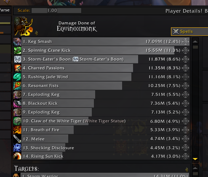The width and height of the screenshot is (208, 177).
Task: Click the Equinoxmonk class portrait icon
Action: pos(23,26)
